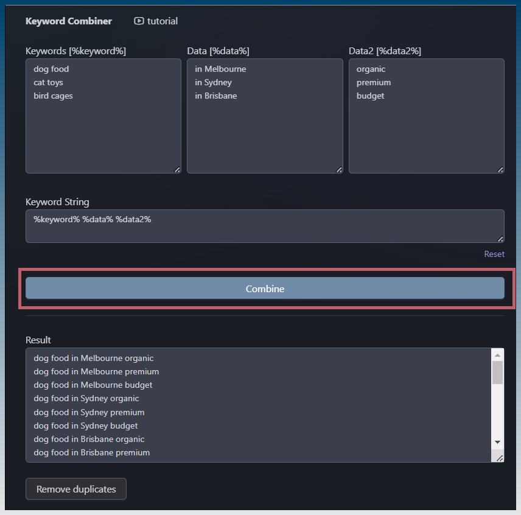Click the 'premium' line in Data2 box

pos(374,82)
